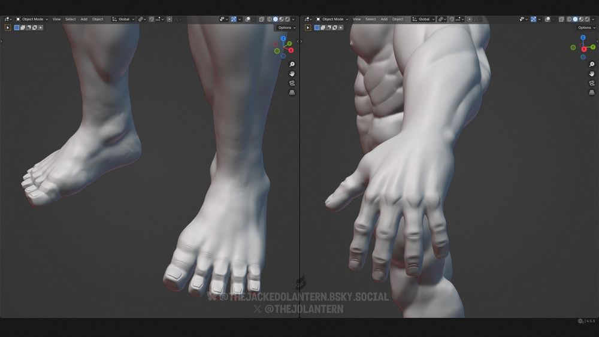Open Global transform orientation dropdown, right viewport
The height and width of the screenshot is (337, 599).
[x=423, y=19]
